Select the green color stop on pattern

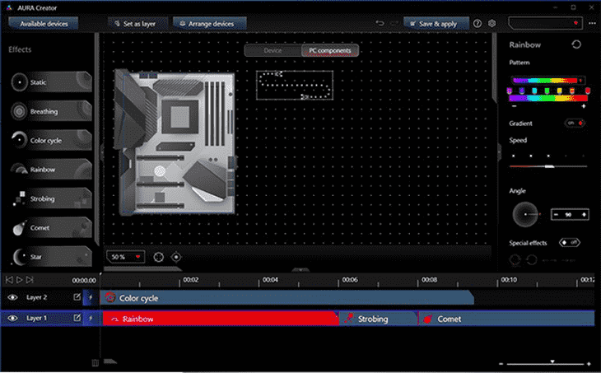tap(547, 91)
